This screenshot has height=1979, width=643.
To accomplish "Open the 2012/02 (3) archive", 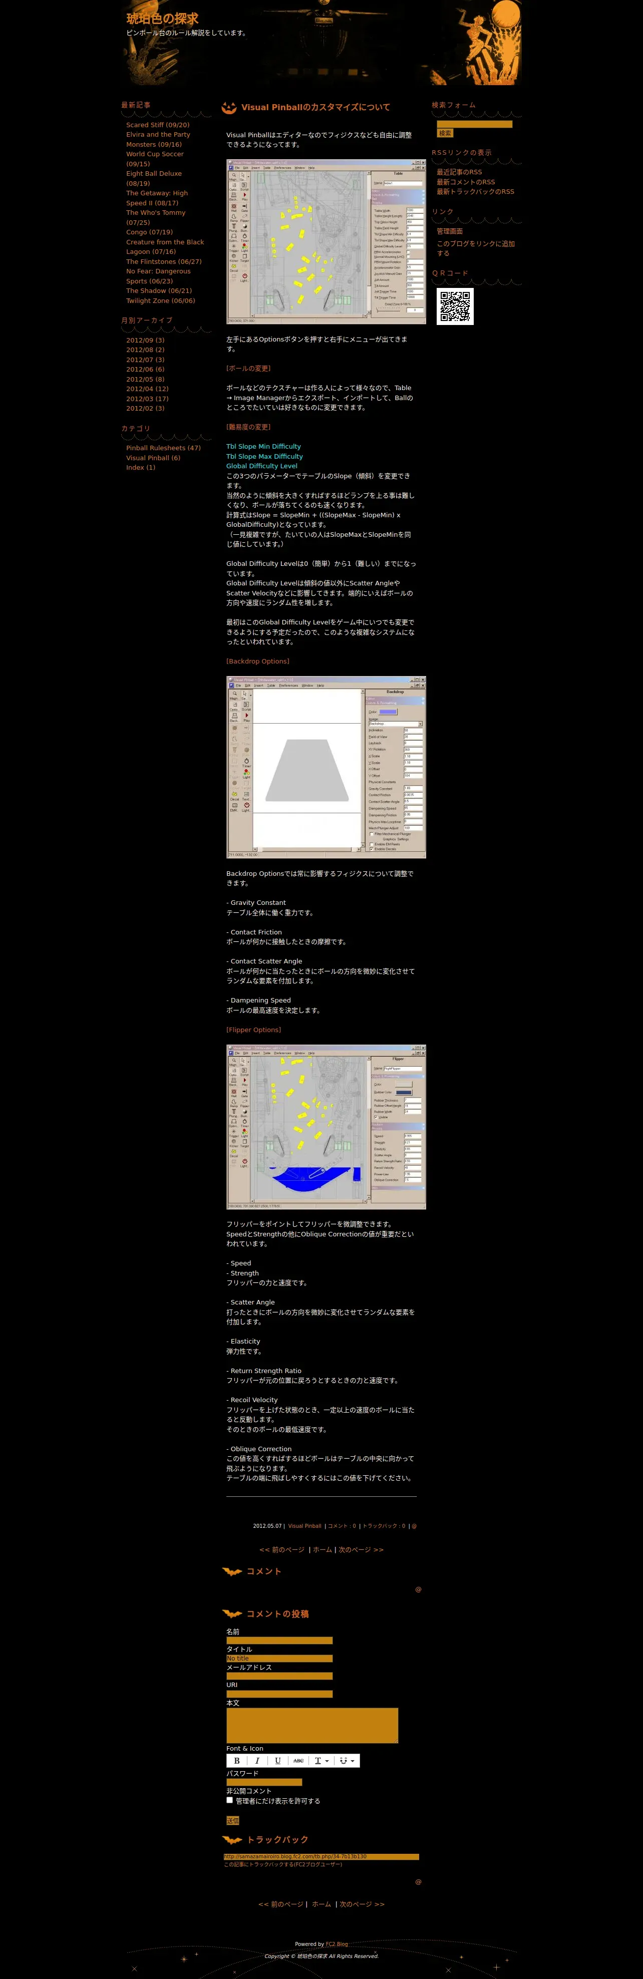I will [145, 408].
